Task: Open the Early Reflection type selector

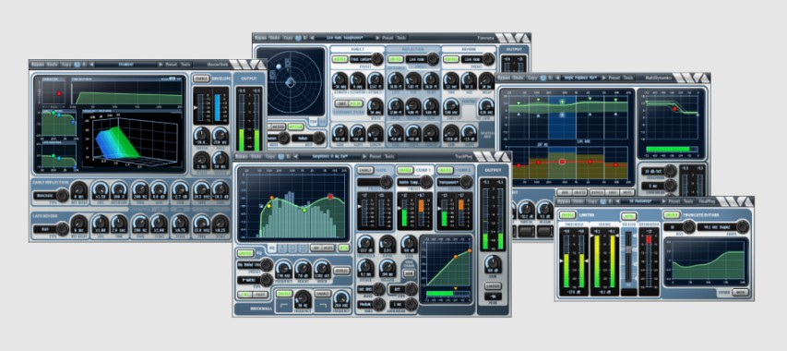Action: 50,195
